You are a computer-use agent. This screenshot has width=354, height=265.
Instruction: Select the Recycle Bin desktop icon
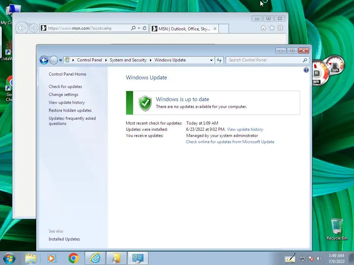(337, 229)
